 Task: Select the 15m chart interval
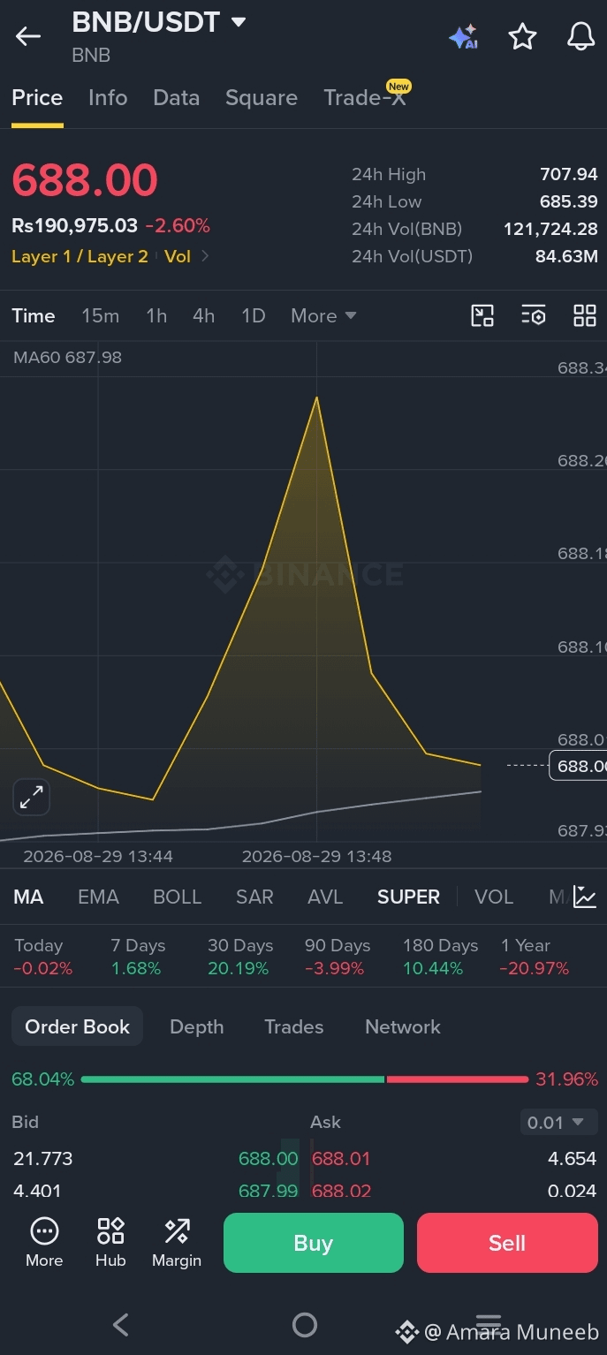pyautogui.click(x=101, y=315)
